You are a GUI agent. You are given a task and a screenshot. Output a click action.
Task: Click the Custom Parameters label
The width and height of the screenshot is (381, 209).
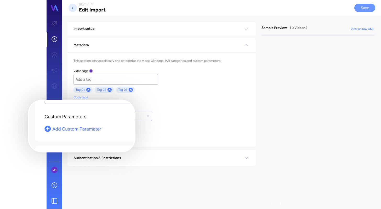pos(65,117)
